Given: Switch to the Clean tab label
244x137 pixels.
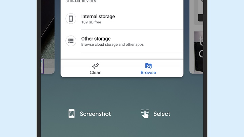Looking at the screenshot, I should coord(96,72).
